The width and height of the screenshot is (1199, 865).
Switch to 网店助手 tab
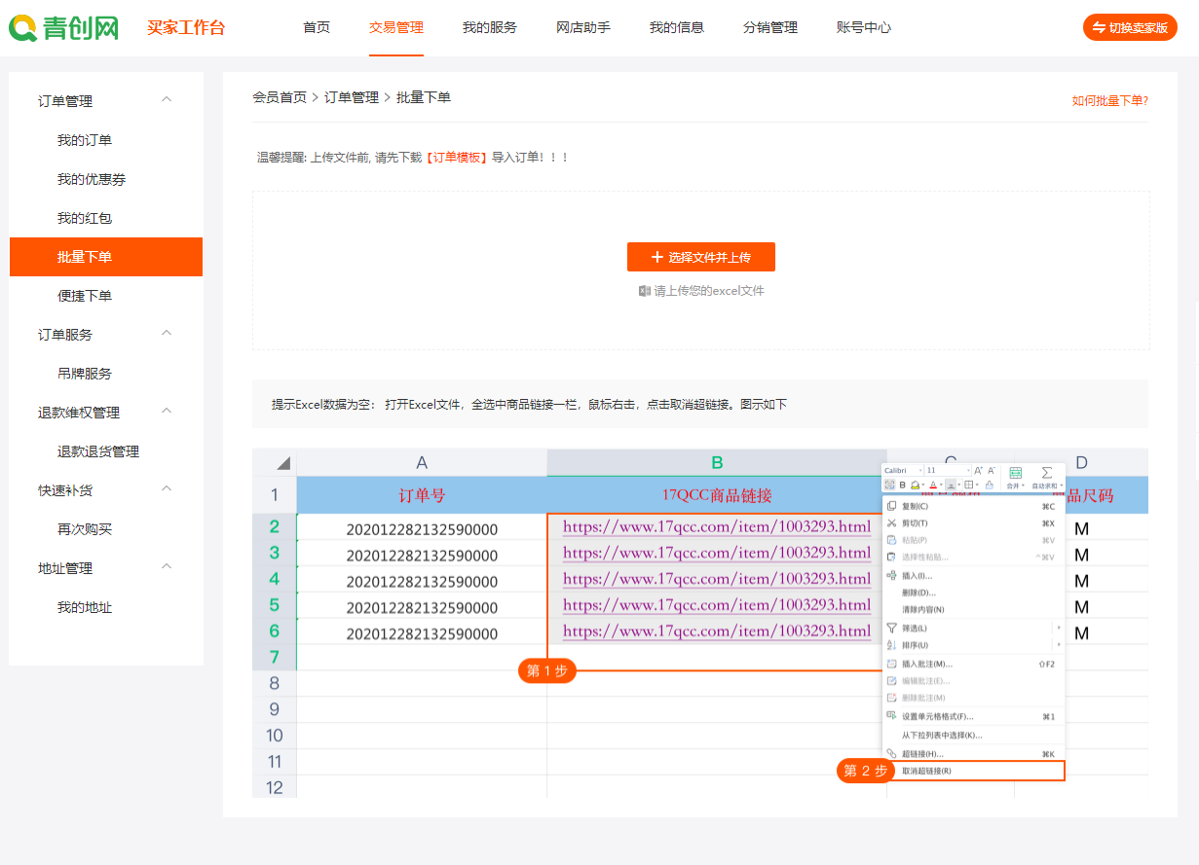tap(583, 27)
